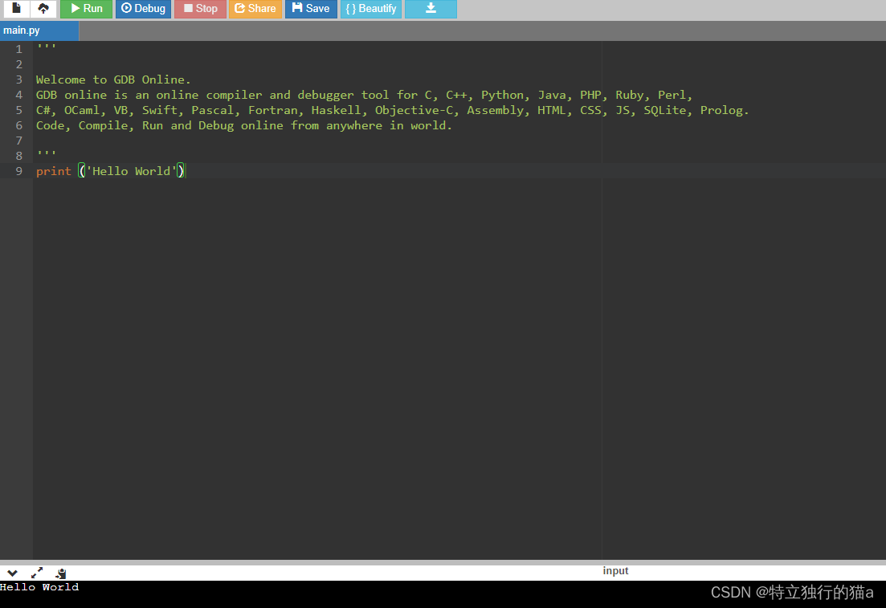The height and width of the screenshot is (608, 886).
Task: Format code using the Beautify button
Action: [x=370, y=9]
